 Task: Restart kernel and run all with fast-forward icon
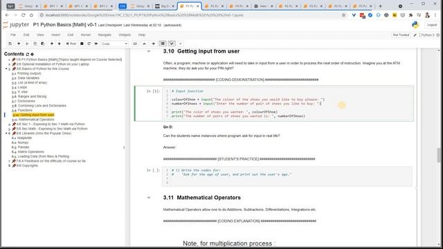(96, 44)
